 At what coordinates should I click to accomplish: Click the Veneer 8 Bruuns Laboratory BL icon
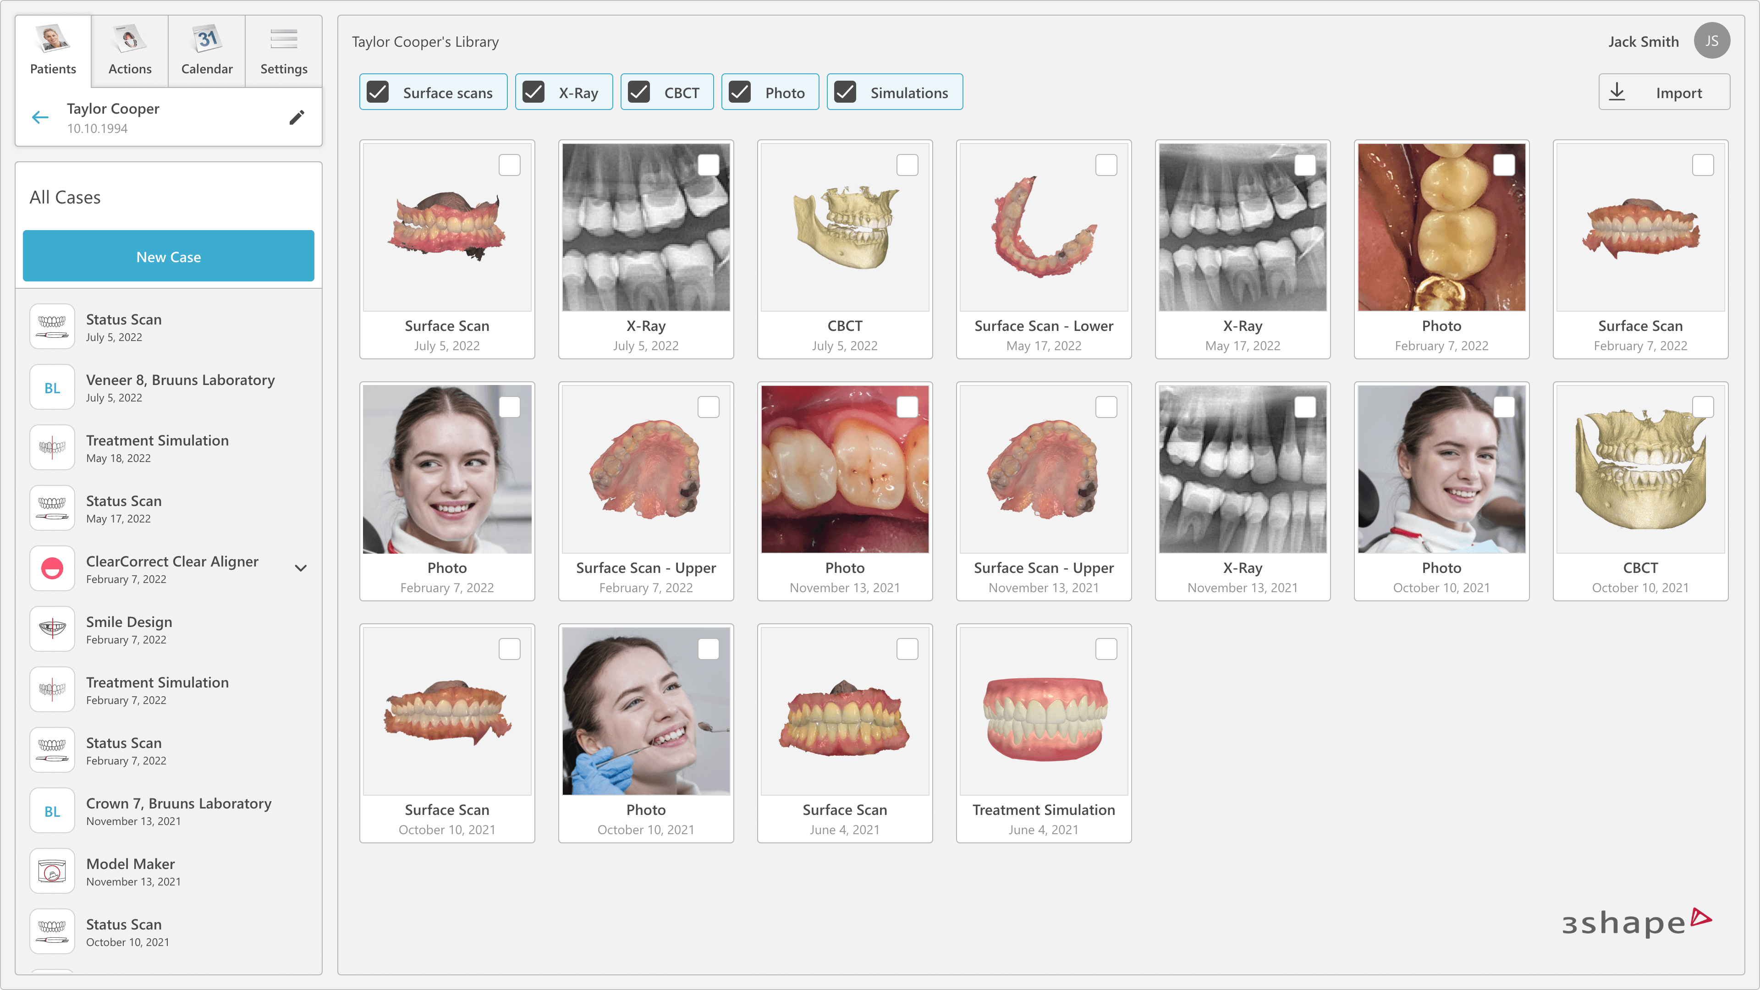[52, 387]
